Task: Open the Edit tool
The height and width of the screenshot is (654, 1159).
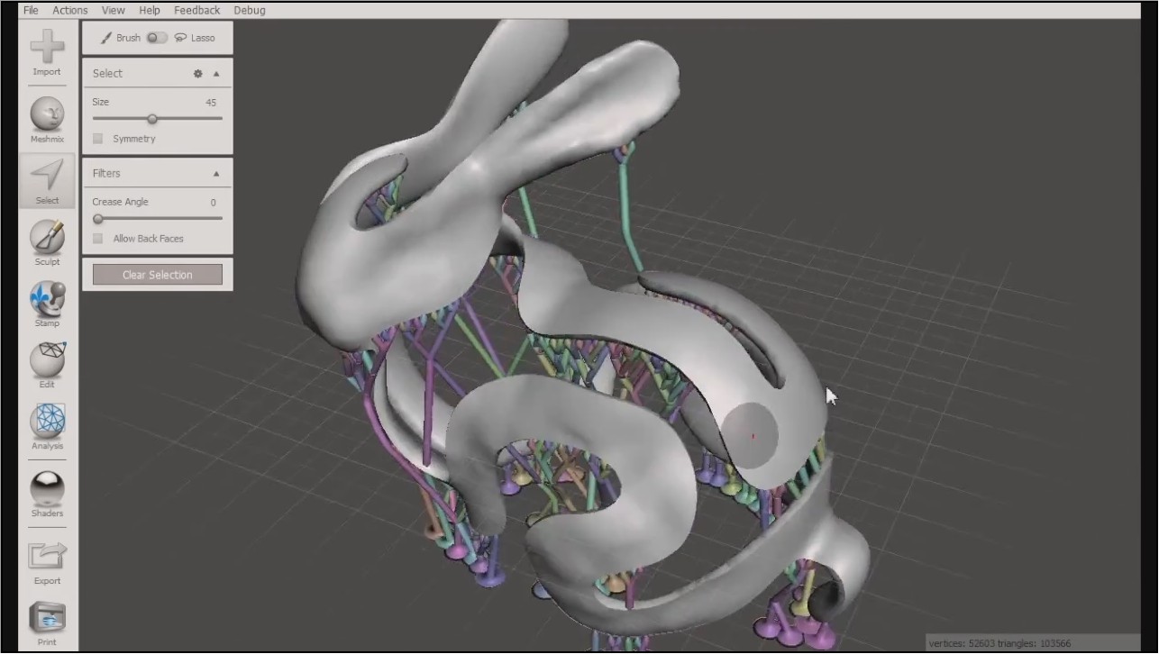Action: 47,365
